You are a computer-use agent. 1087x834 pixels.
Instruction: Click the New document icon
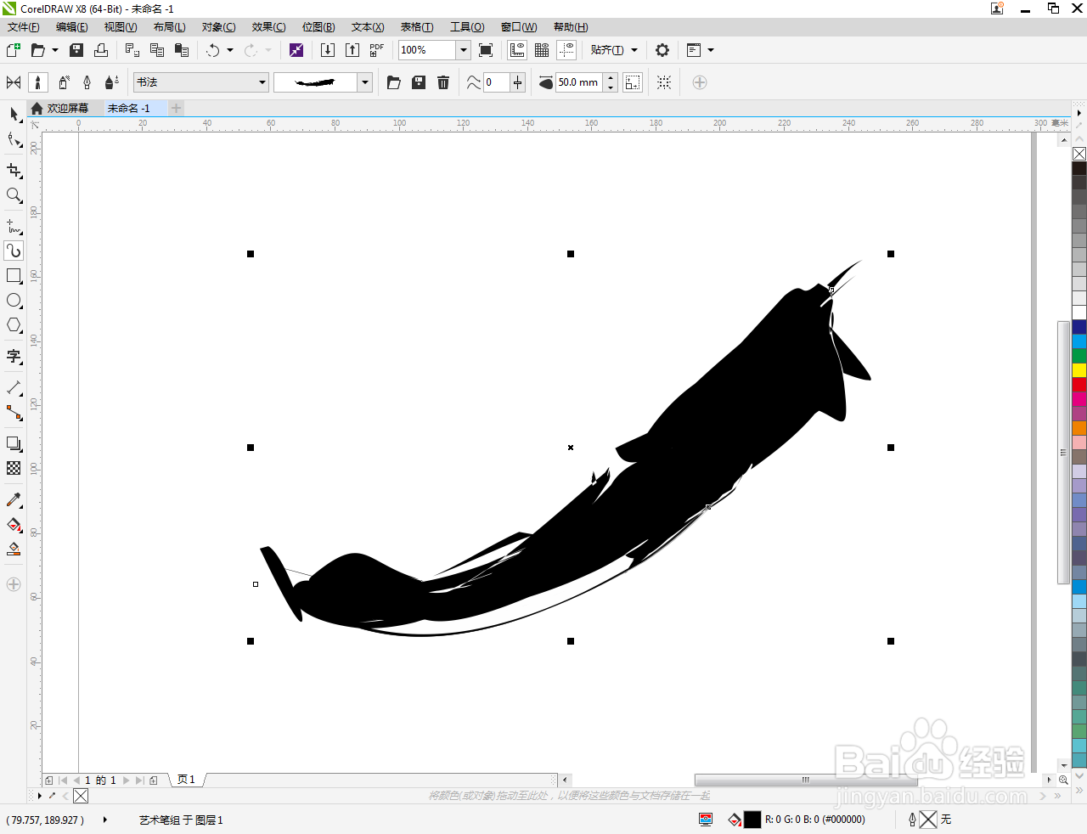pos(14,50)
